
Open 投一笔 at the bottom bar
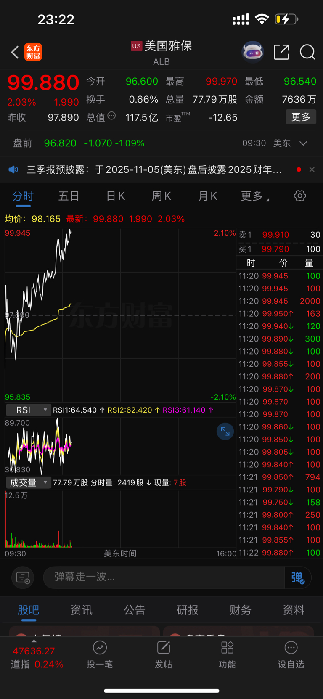point(100,655)
